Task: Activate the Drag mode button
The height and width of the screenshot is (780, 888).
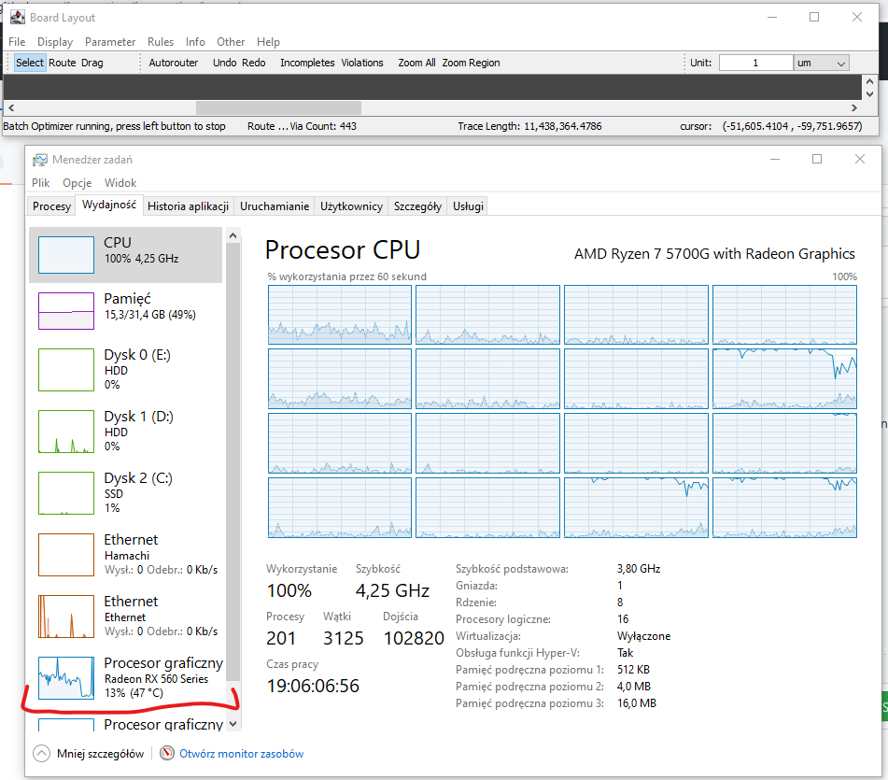Action: [92, 63]
